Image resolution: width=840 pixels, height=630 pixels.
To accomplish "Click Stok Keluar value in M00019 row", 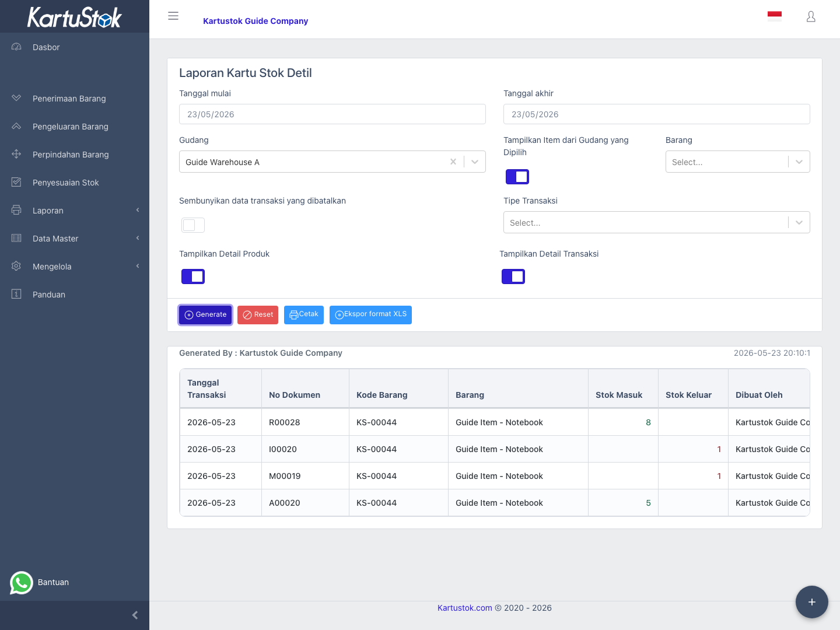I will (719, 476).
